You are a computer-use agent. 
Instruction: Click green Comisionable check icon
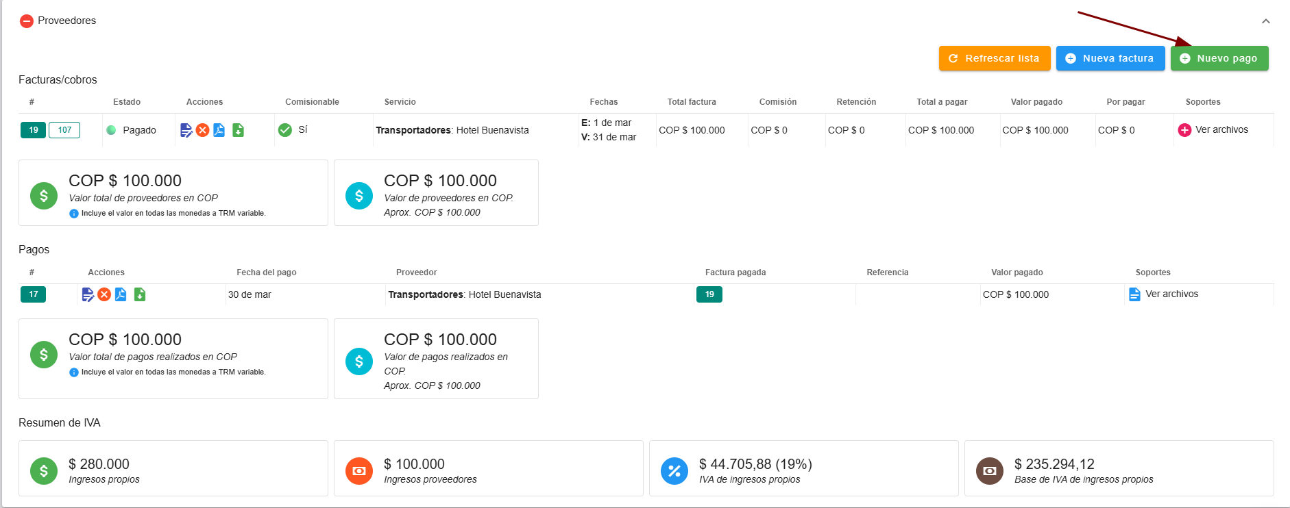[x=285, y=130]
